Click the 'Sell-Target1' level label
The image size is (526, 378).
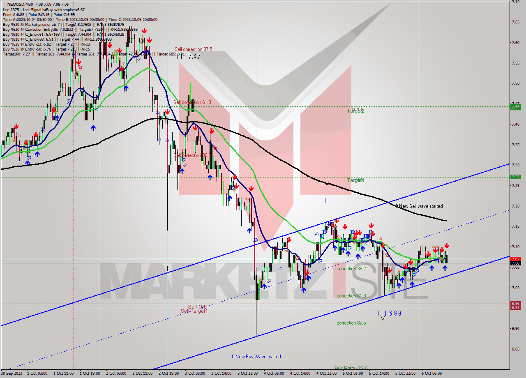coord(194,311)
